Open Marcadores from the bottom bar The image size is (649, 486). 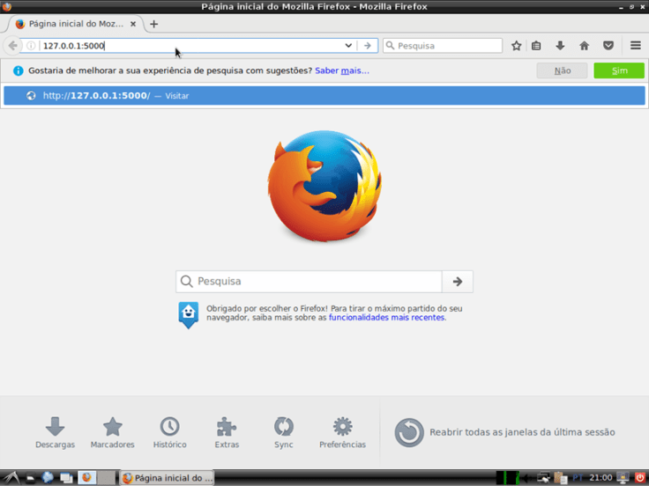pyautogui.click(x=113, y=432)
